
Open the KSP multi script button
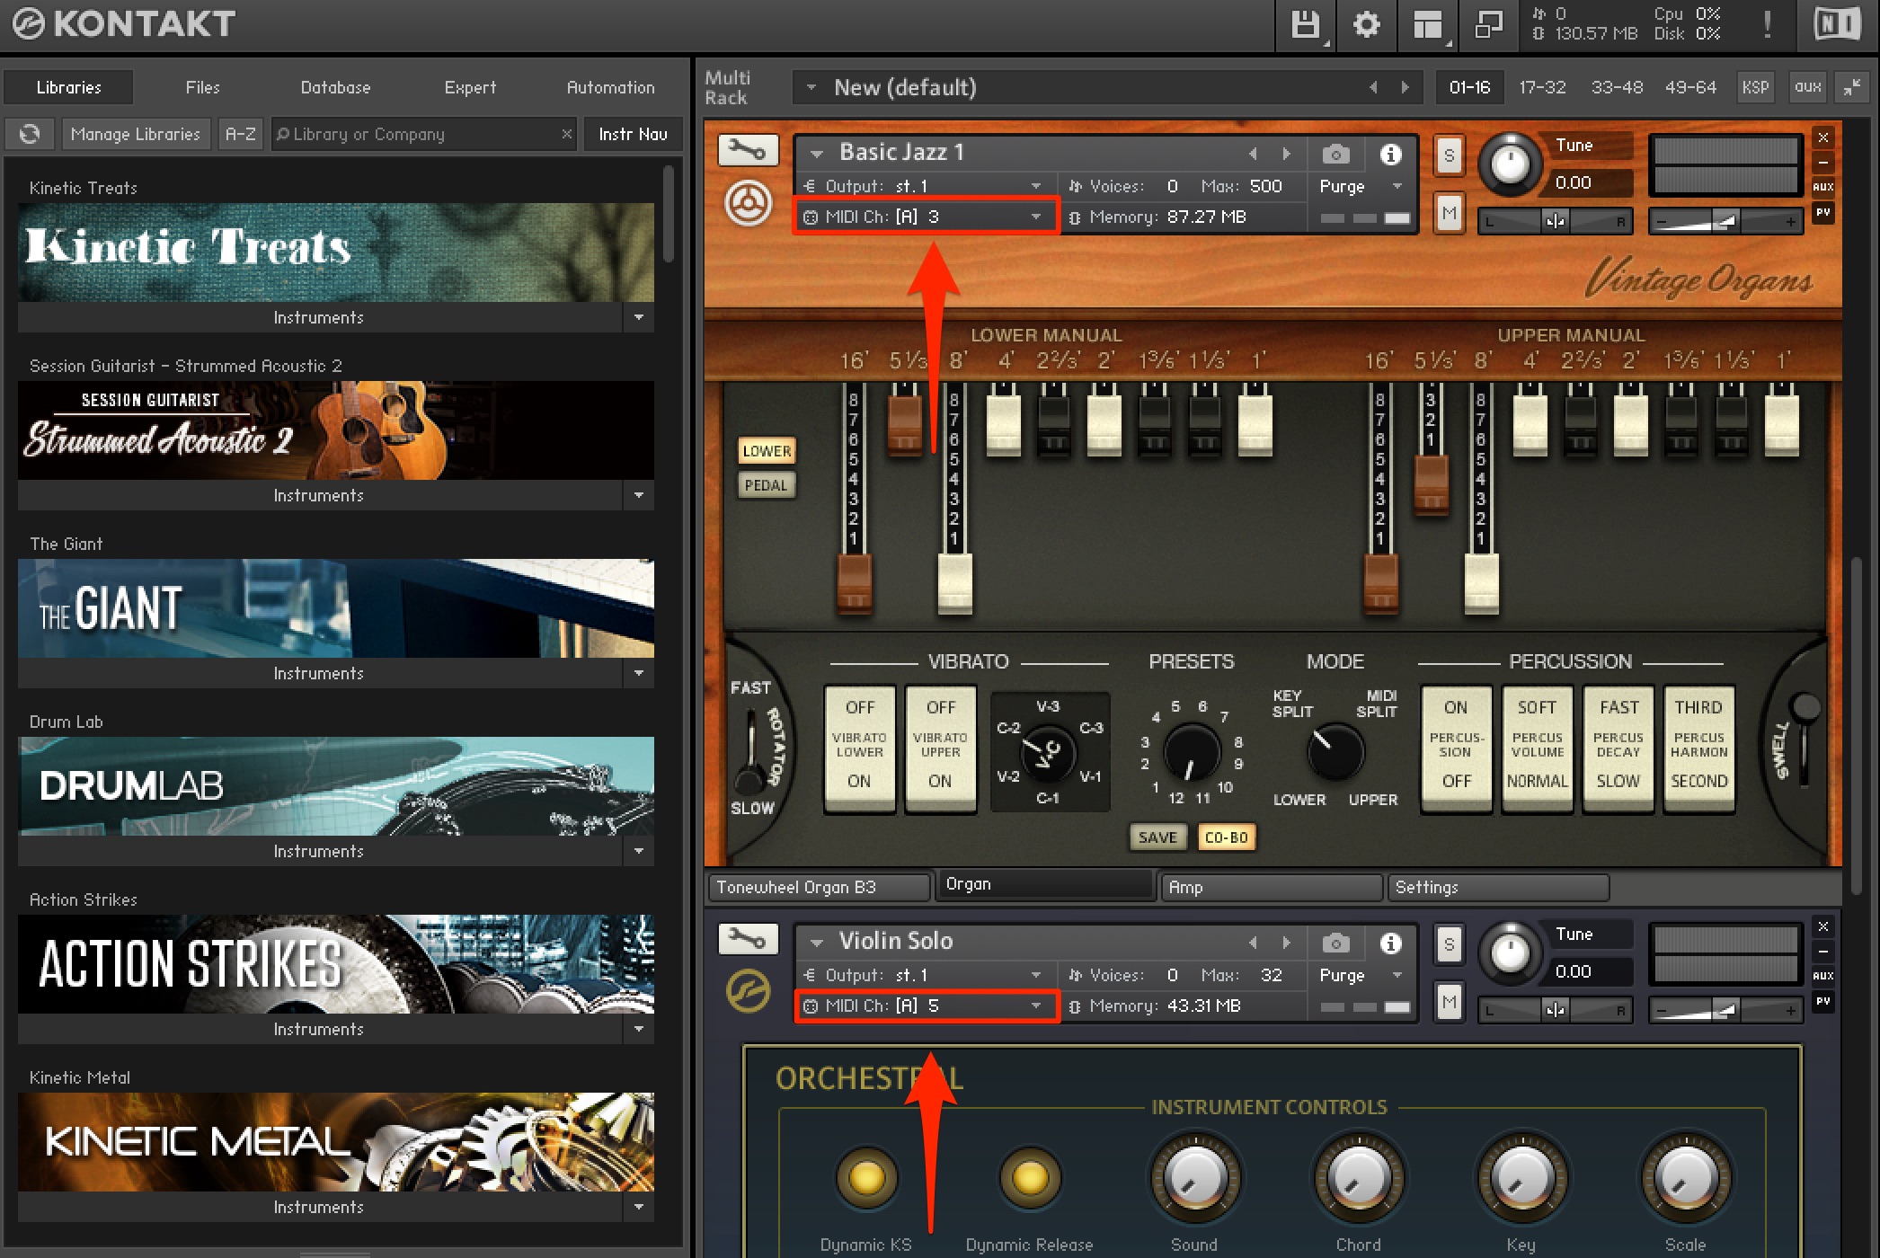[x=1755, y=87]
